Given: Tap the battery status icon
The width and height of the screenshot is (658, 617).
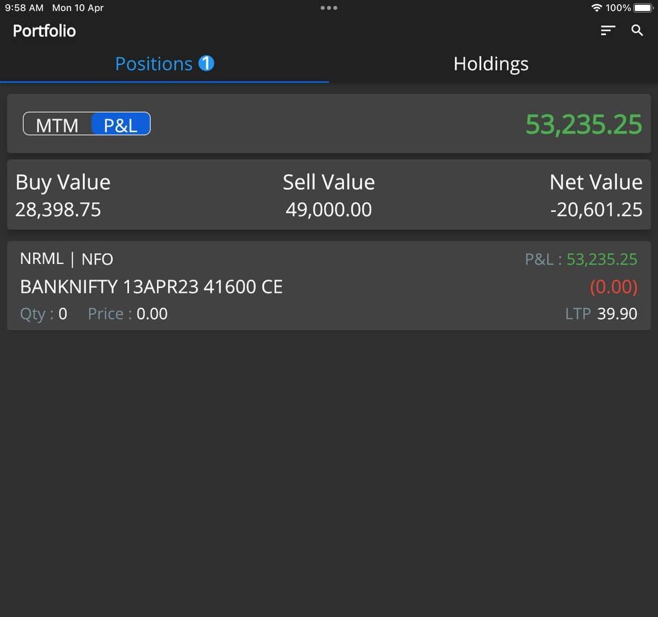Looking at the screenshot, I should [644, 8].
